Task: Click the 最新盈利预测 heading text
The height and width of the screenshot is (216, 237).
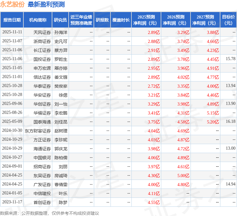Action: (x=46, y=4)
